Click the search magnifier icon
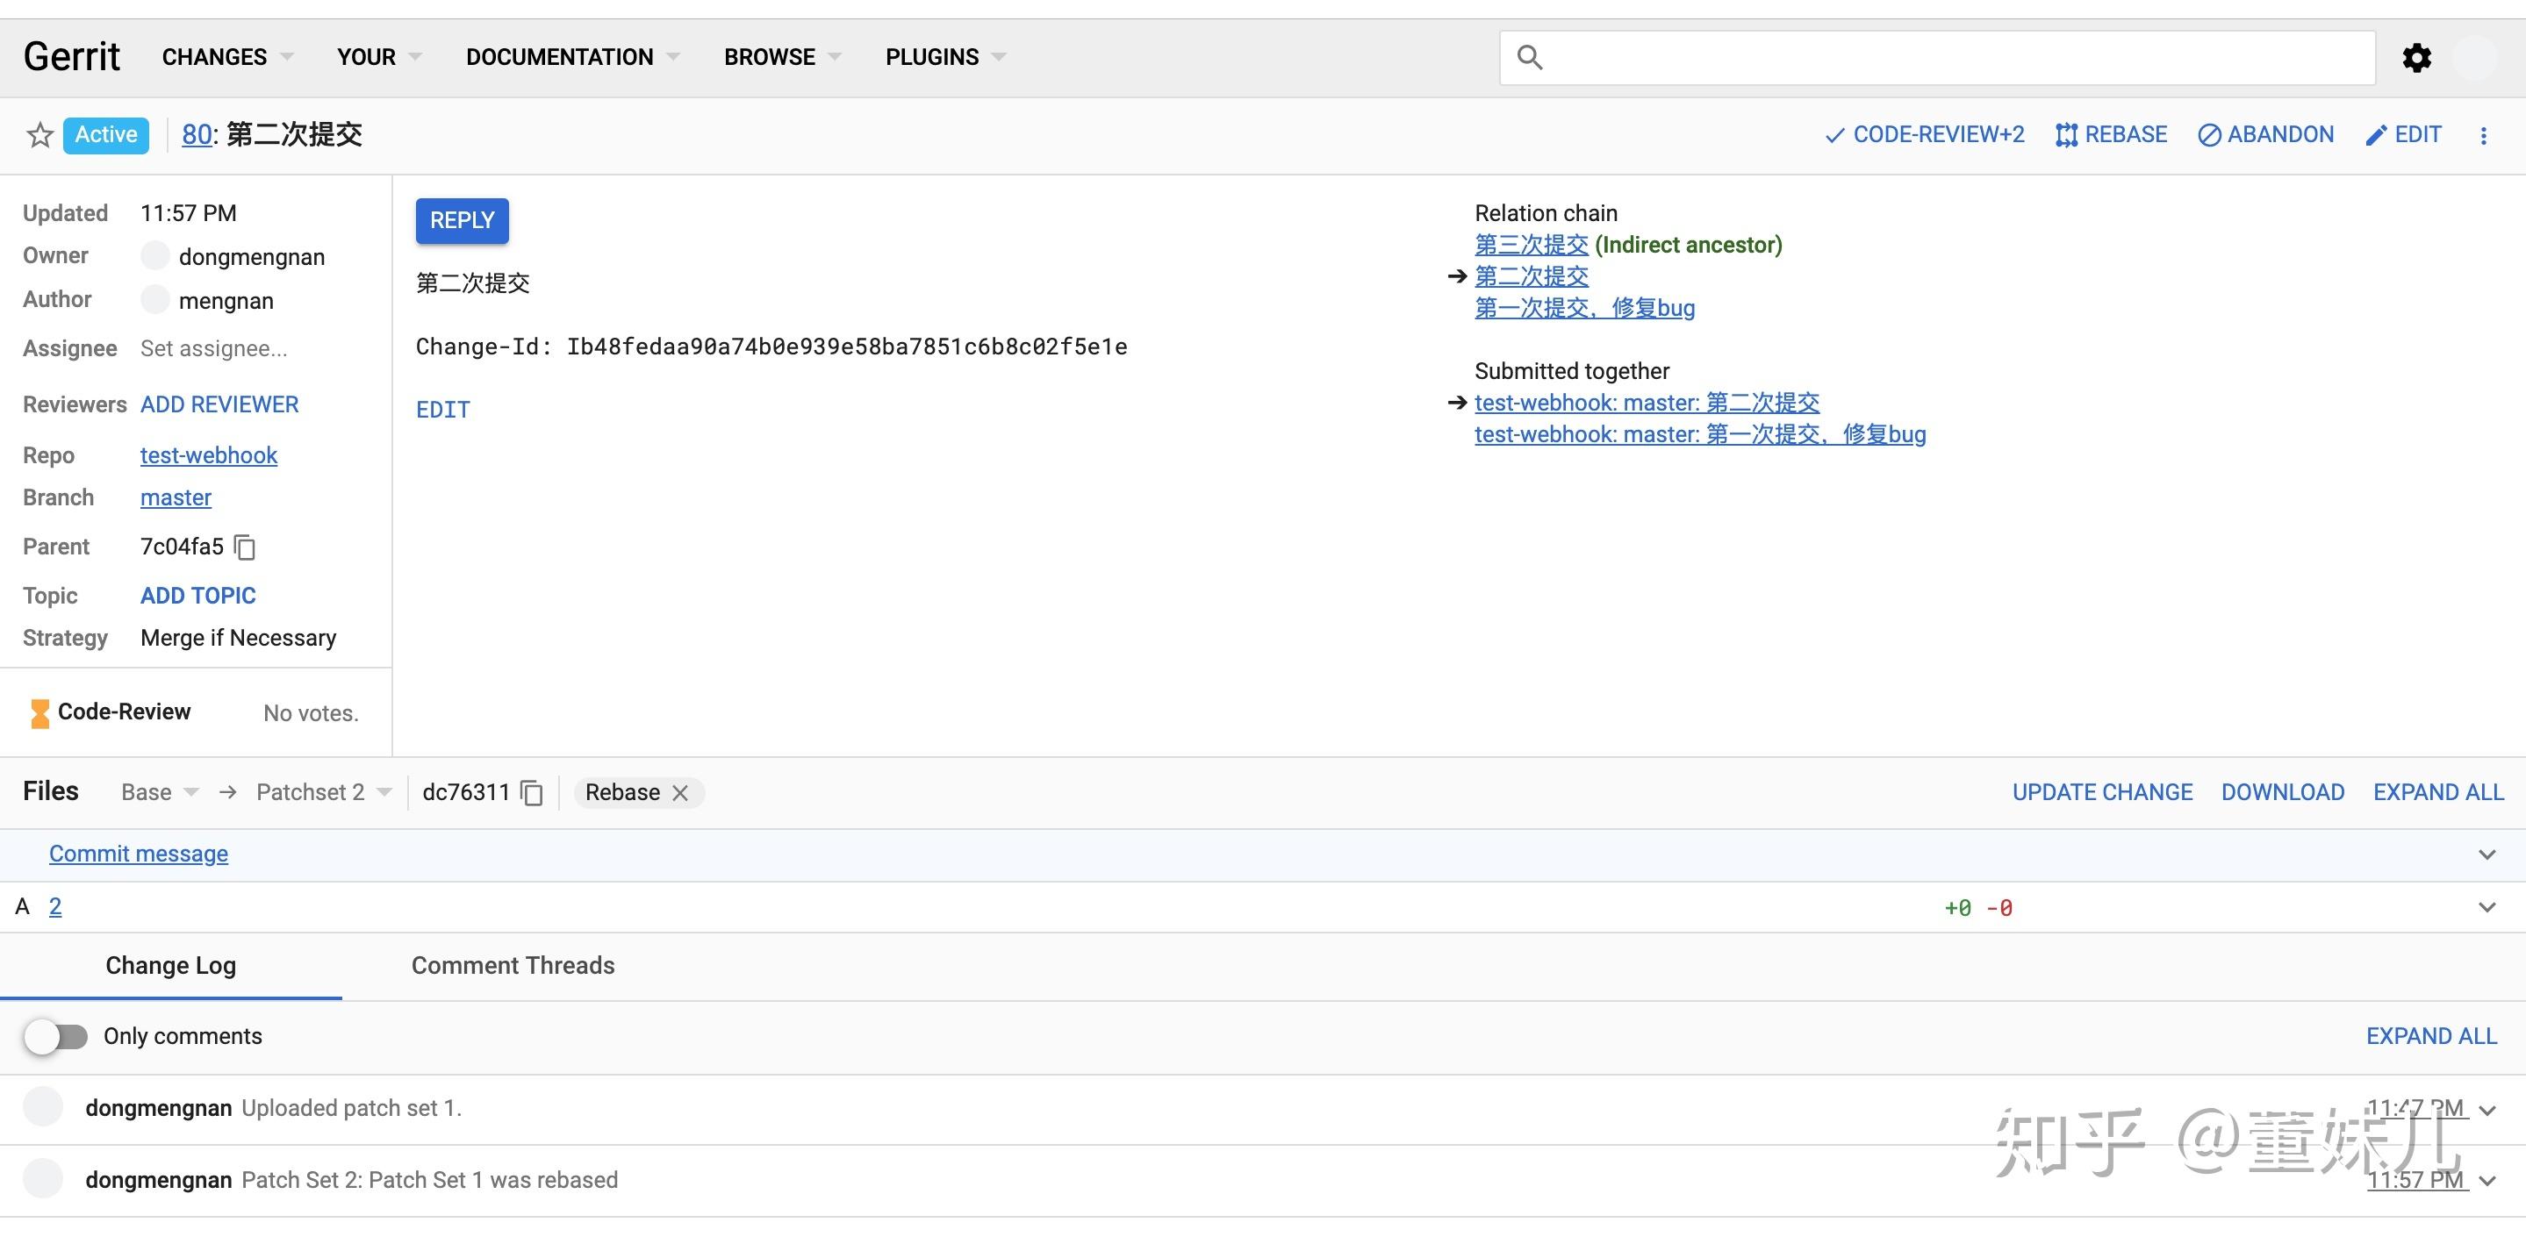The height and width of the screenshot is (1244, 2526). click(x=1532, y=57)
